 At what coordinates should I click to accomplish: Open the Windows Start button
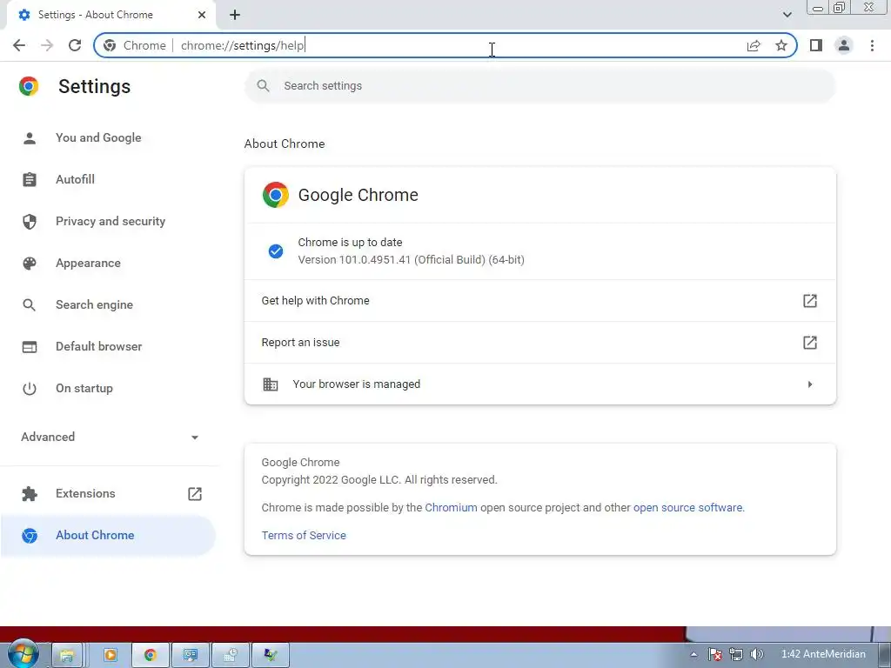point(23,653)
